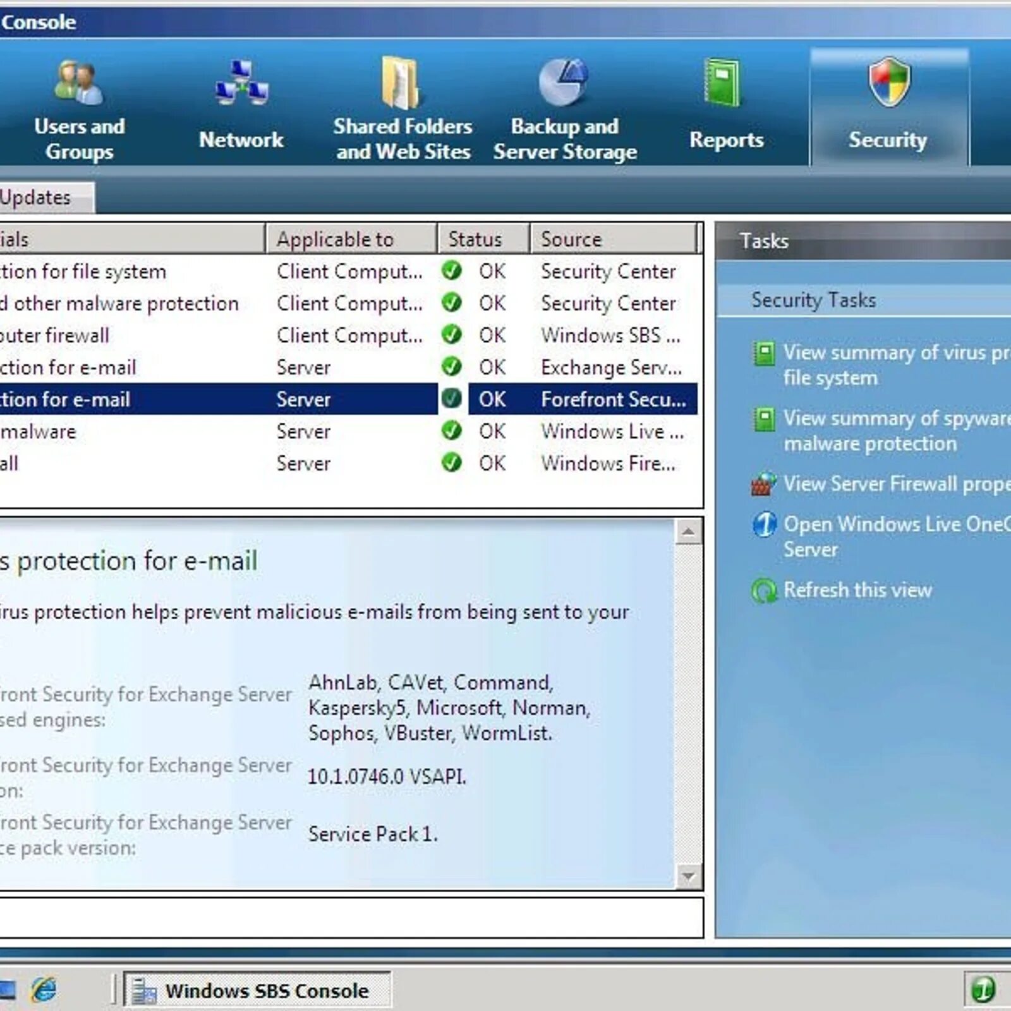Viewport: 1011px width, 1011px height.
Task: Click Refresh this view link
Action: point(857,590)
